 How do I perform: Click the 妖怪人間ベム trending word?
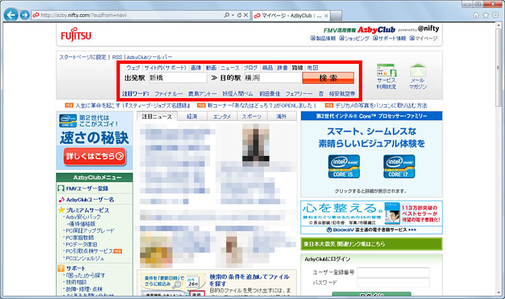point(238,93)
